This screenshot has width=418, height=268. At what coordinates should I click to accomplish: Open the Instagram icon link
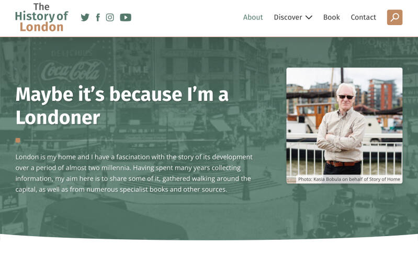[x=110, y=17]
